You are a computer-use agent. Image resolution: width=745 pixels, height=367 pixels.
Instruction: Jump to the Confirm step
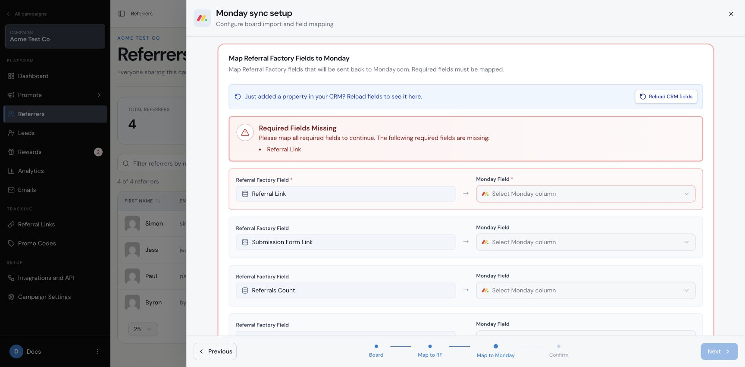(559, 351)
